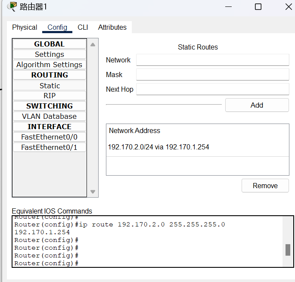Image resolution: width=295 pixels, height=282 pixels.
Task: Open the VLAN Database page
Action: [50, 116]
